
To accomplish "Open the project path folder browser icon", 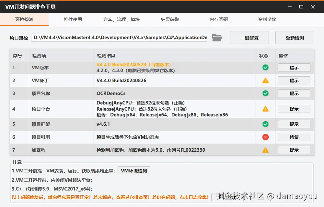I will point(217,38).
